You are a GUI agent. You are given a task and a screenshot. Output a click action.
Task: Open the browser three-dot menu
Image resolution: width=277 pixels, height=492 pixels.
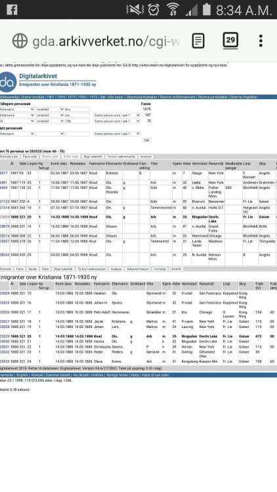(x=261, y=41)
